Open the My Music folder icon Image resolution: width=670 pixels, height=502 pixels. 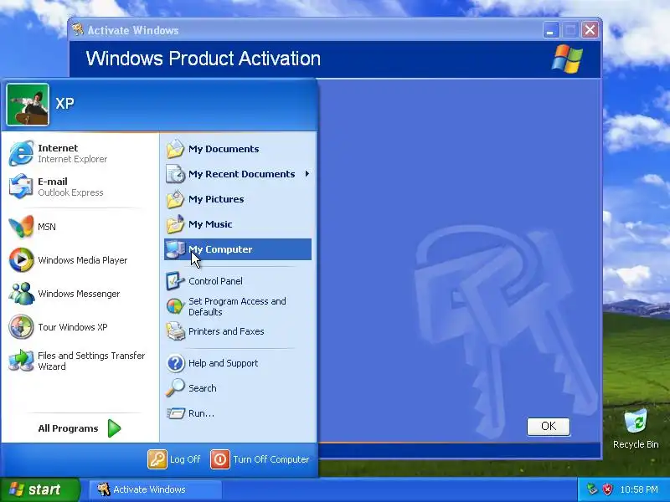tap(175, 224)
